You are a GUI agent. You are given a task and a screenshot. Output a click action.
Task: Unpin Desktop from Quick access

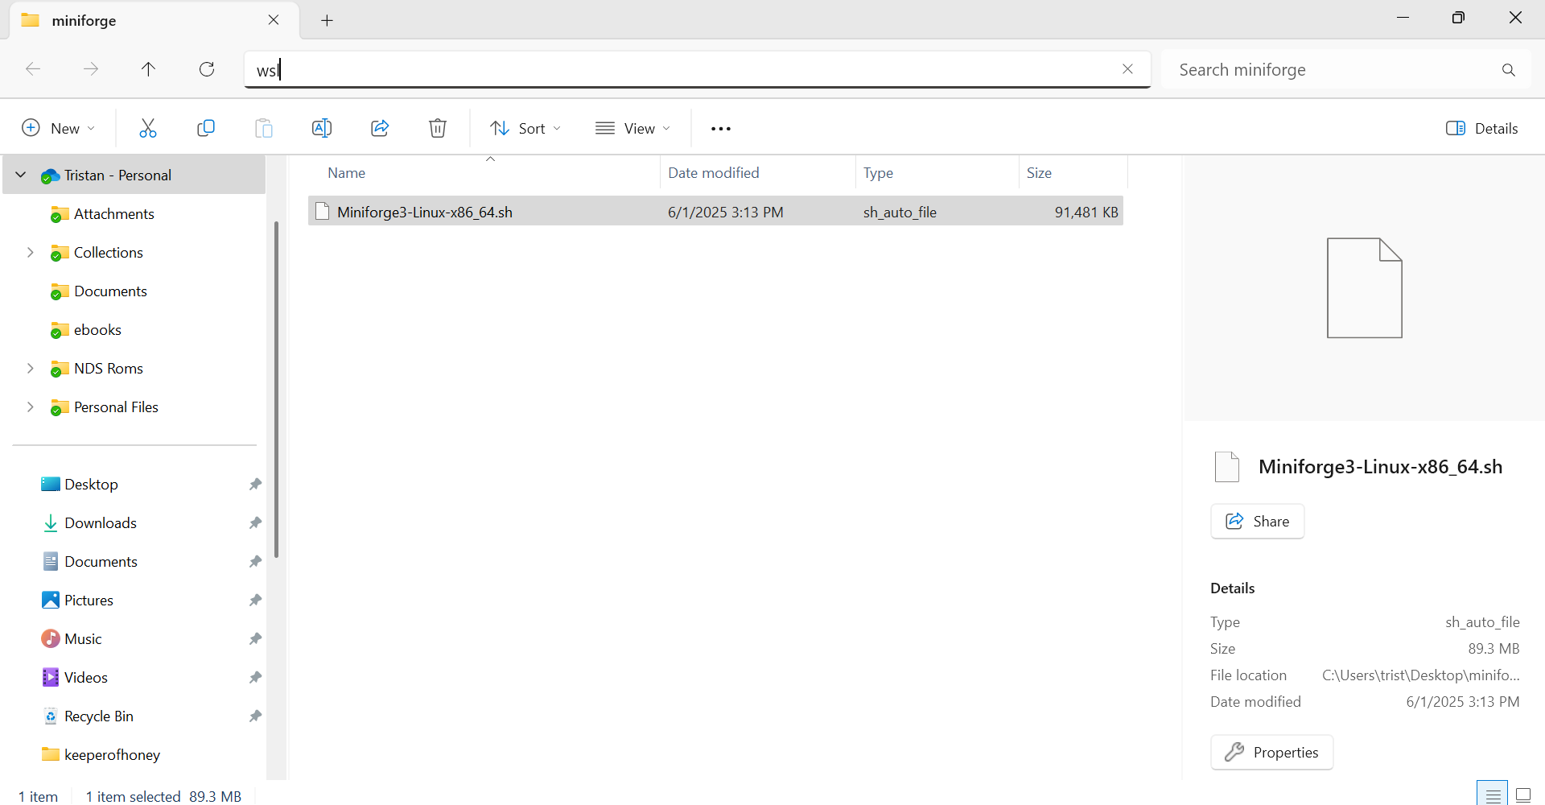click(255, 485)
